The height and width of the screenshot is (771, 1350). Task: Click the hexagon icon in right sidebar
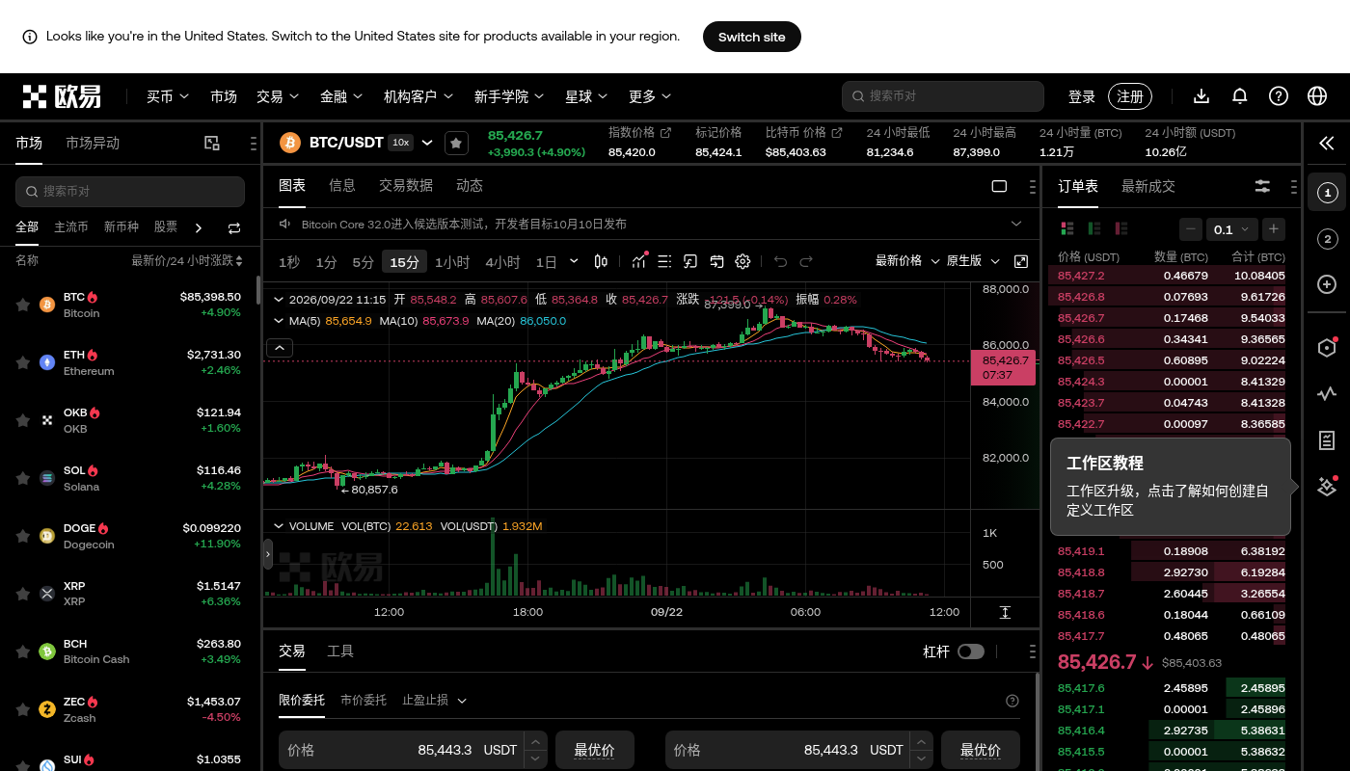coord(1327,348)
